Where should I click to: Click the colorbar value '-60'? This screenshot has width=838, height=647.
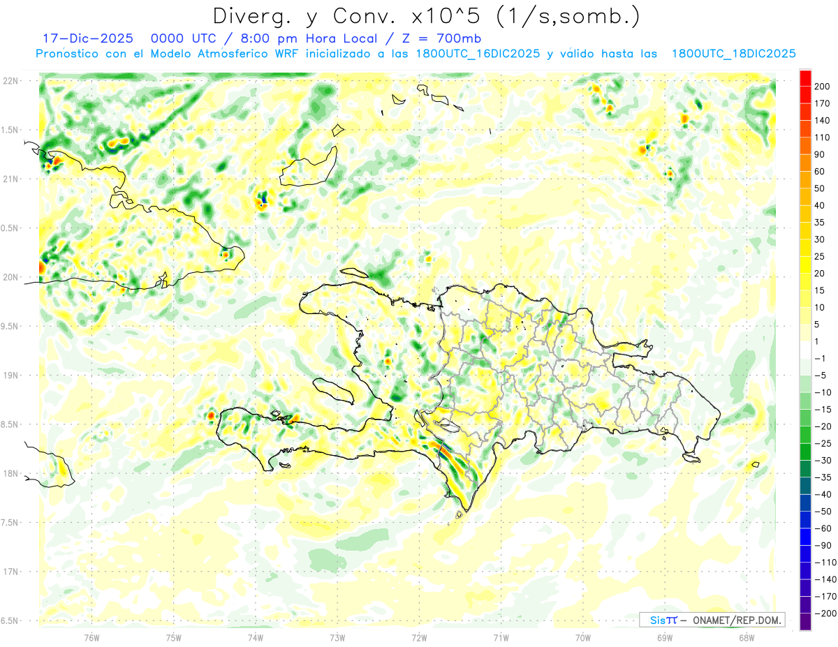click(x=825, y=529)
